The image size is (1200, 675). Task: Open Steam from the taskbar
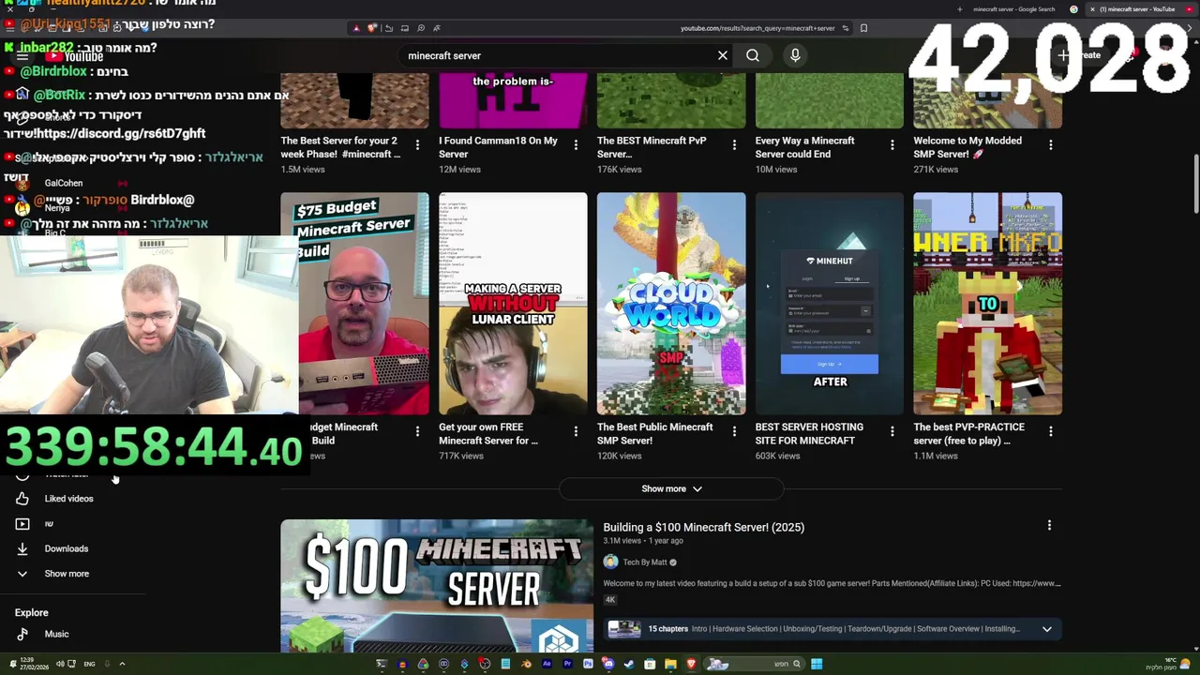point(629,664)
